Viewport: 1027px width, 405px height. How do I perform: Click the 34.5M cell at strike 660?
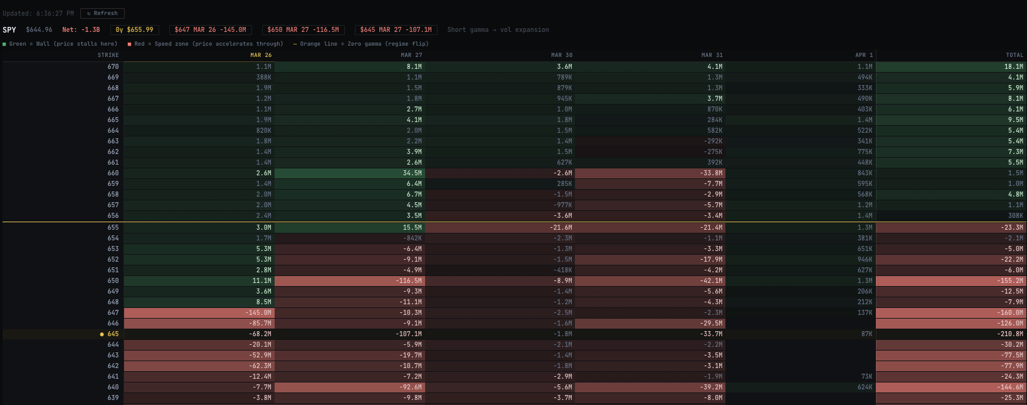[412, 173]
